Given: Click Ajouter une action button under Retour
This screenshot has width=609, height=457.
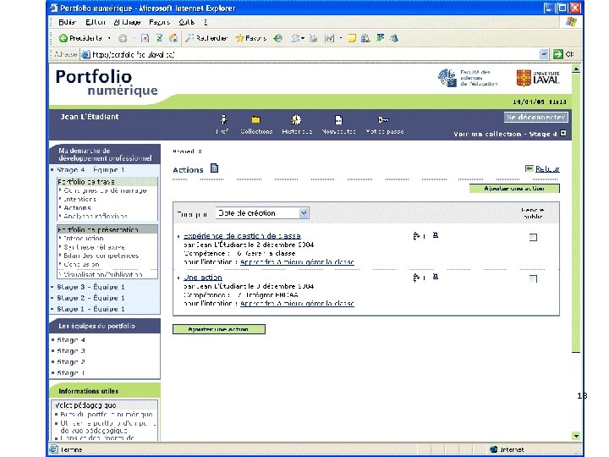Looking at the screenshot, I should [x=514, y=189].
